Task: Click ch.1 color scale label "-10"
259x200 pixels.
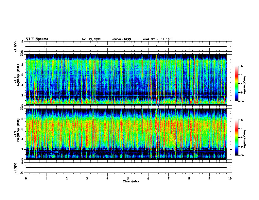Action: tap(242, 102)
